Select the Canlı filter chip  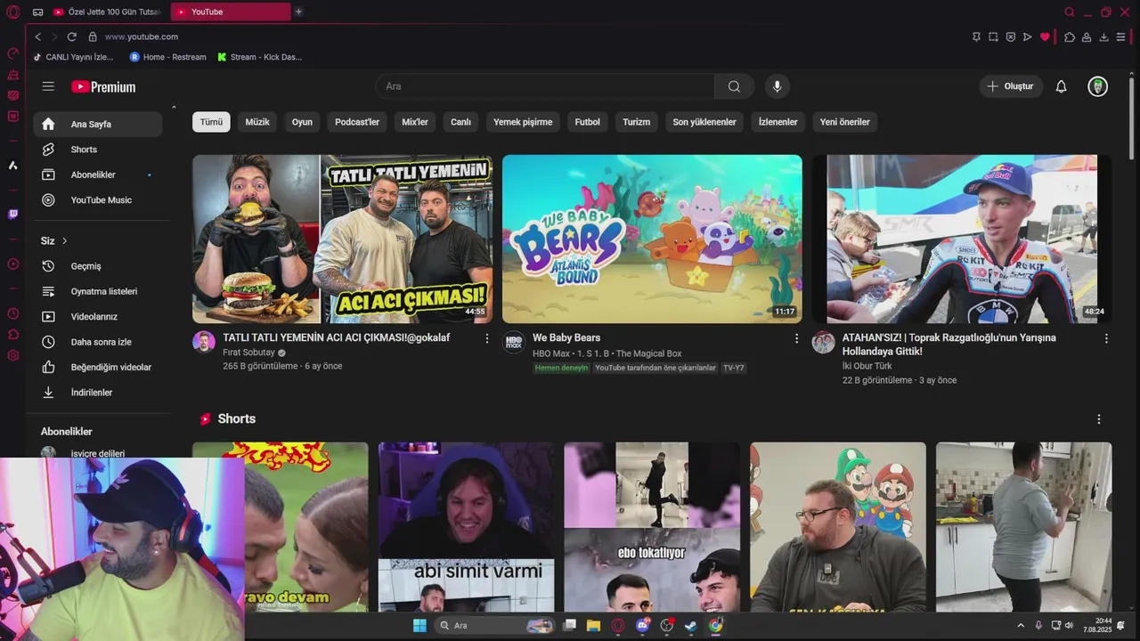point(460,122)
